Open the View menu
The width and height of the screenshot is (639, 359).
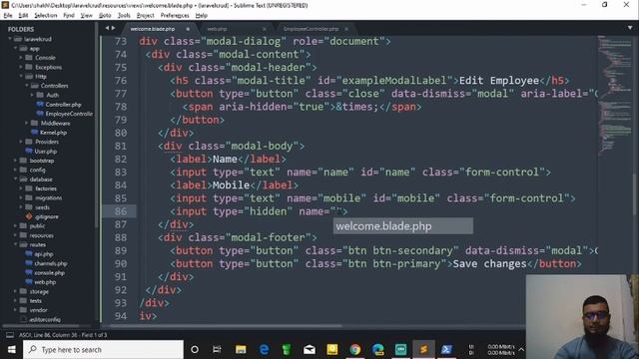(x=87, y=16)
